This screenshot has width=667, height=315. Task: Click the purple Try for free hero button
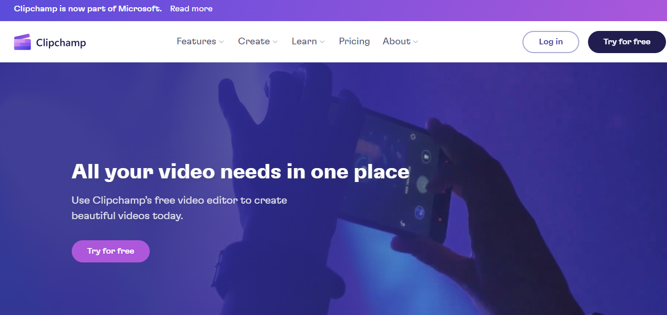[x=110, y=251]
